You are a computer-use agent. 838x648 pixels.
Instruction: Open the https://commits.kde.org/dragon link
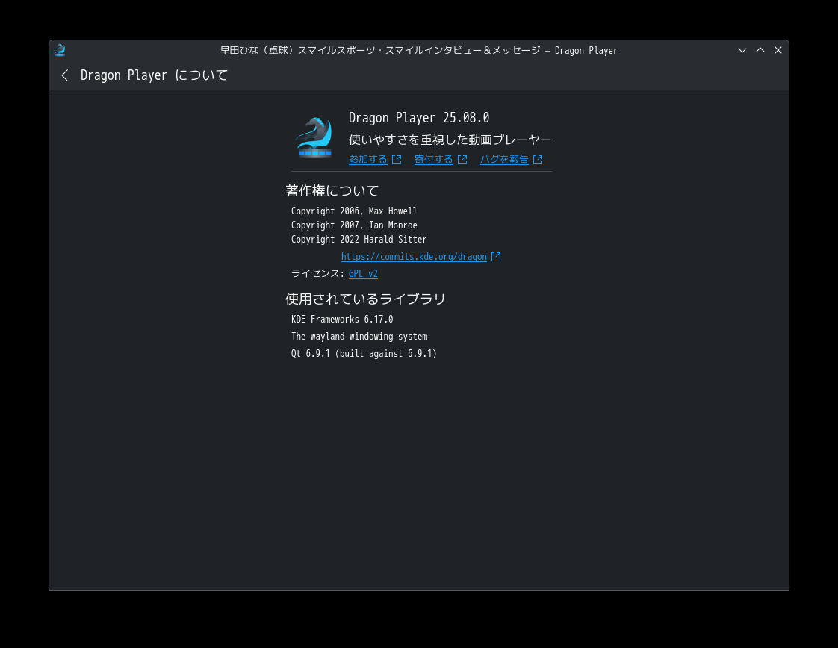(414, 256)
